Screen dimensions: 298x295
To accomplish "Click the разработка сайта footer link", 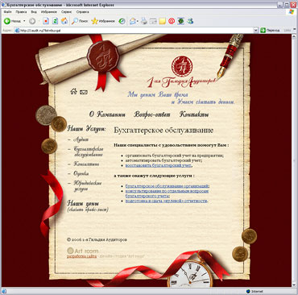I will coord(81,256).
